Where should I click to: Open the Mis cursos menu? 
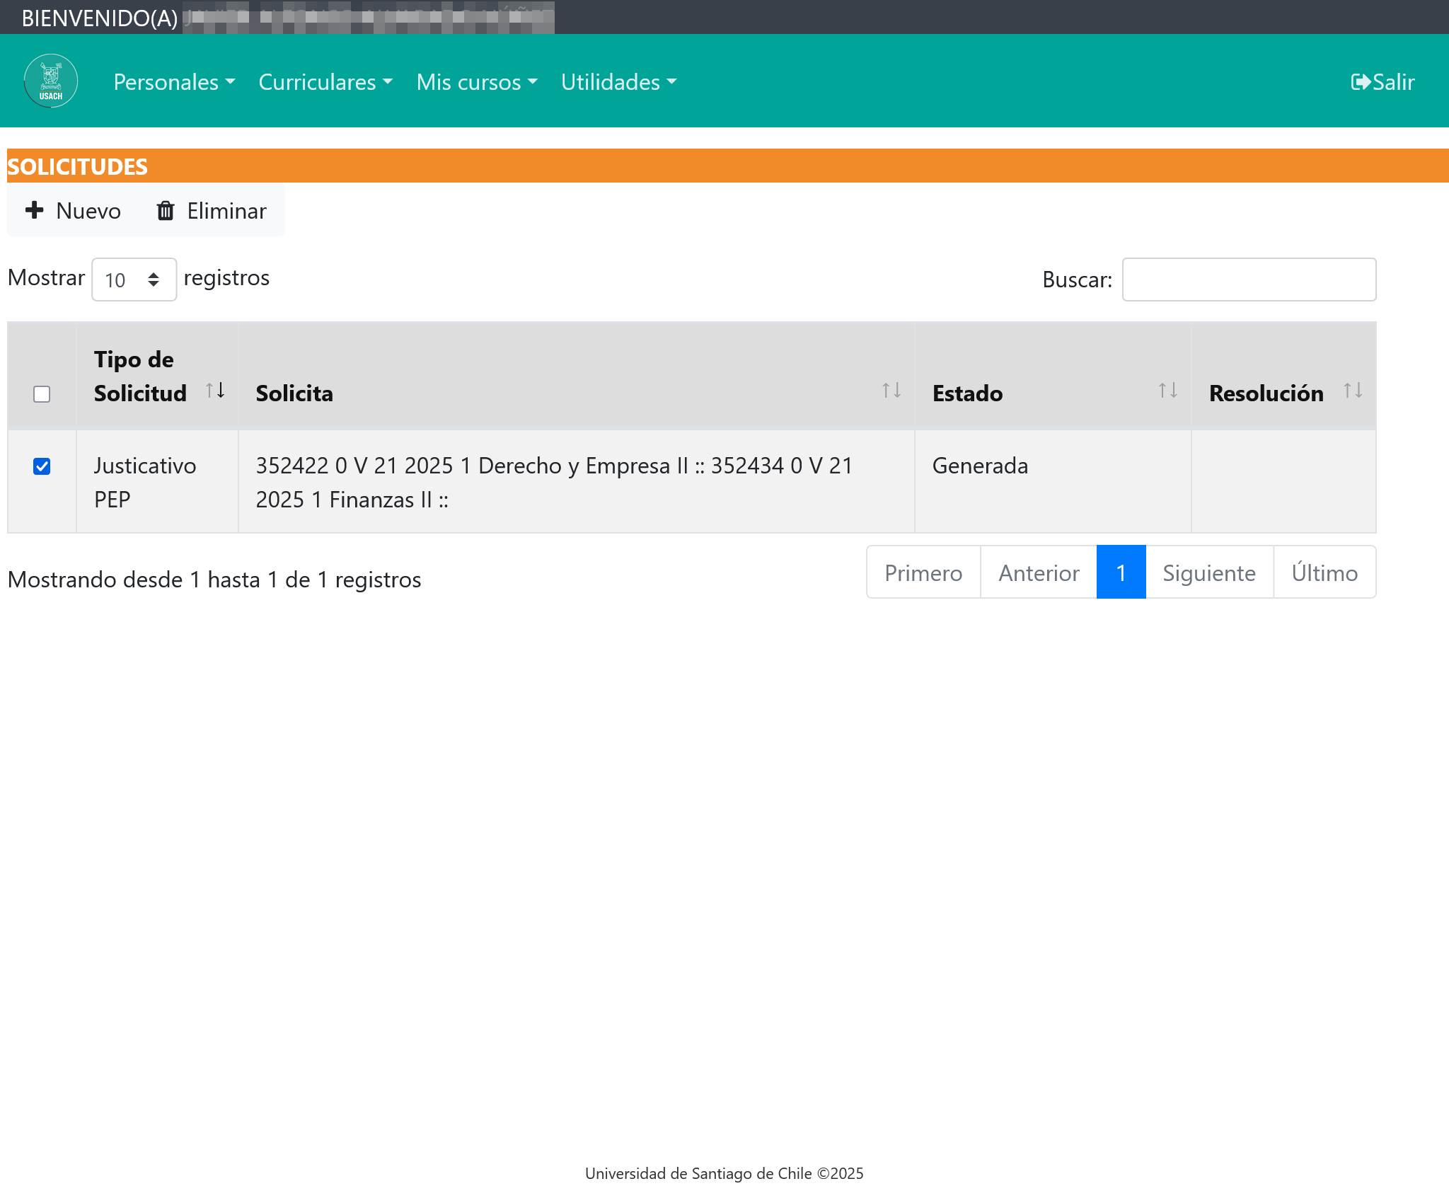[x=477, y=82]
